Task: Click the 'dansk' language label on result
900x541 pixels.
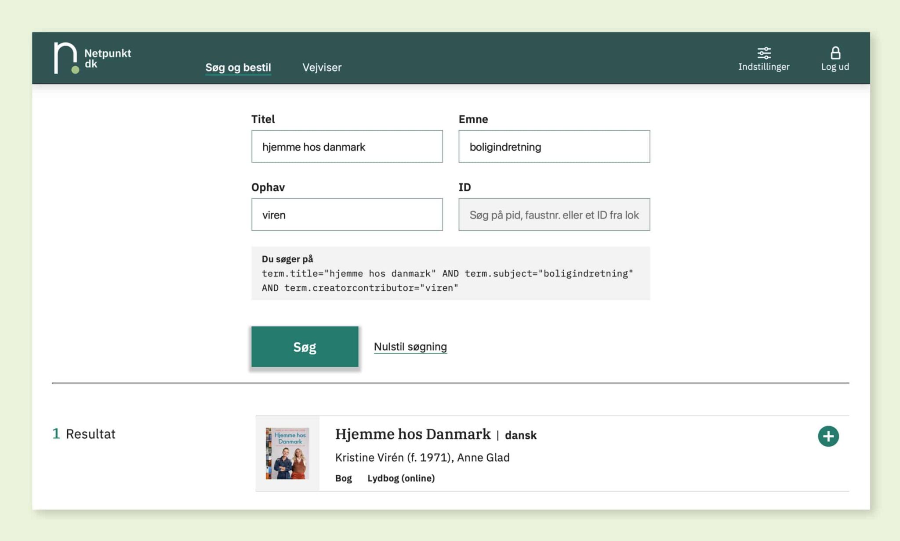Action: pos(520,435)
